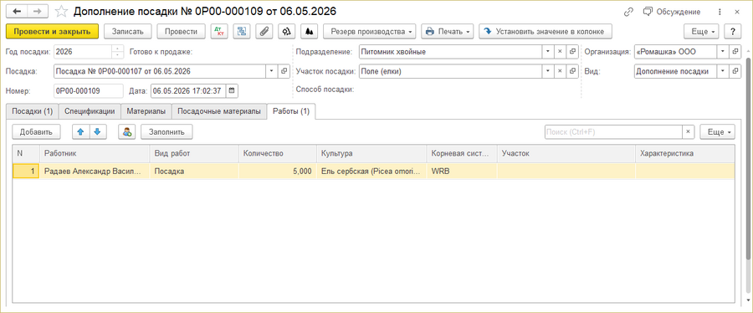753x313 pixels.
Task: Open the table's Еще menu
Action: pyautogui.click(x=718, y=131)
